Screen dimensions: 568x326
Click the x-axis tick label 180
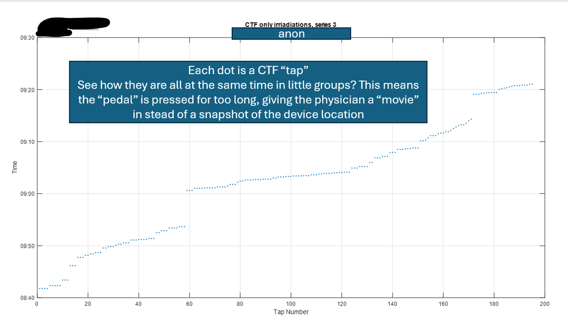(494, 304)
